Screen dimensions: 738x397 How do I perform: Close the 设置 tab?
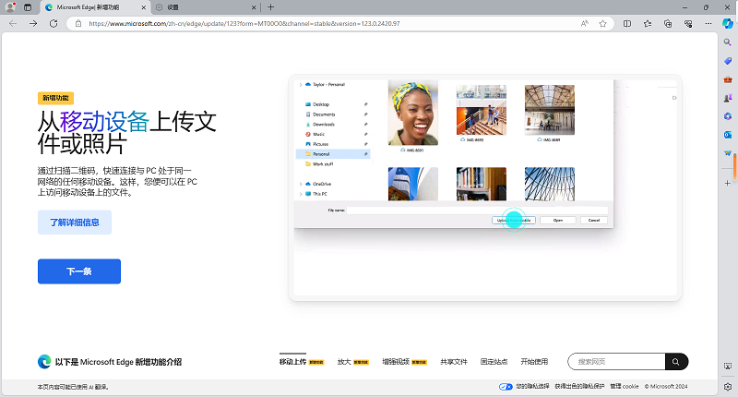[254, 7]
